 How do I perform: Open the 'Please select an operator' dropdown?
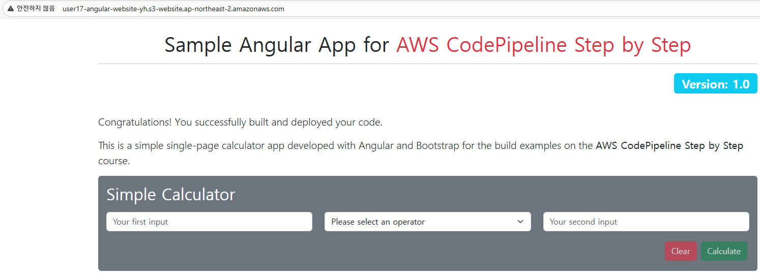pyautogui.click(x=427, y=222)
